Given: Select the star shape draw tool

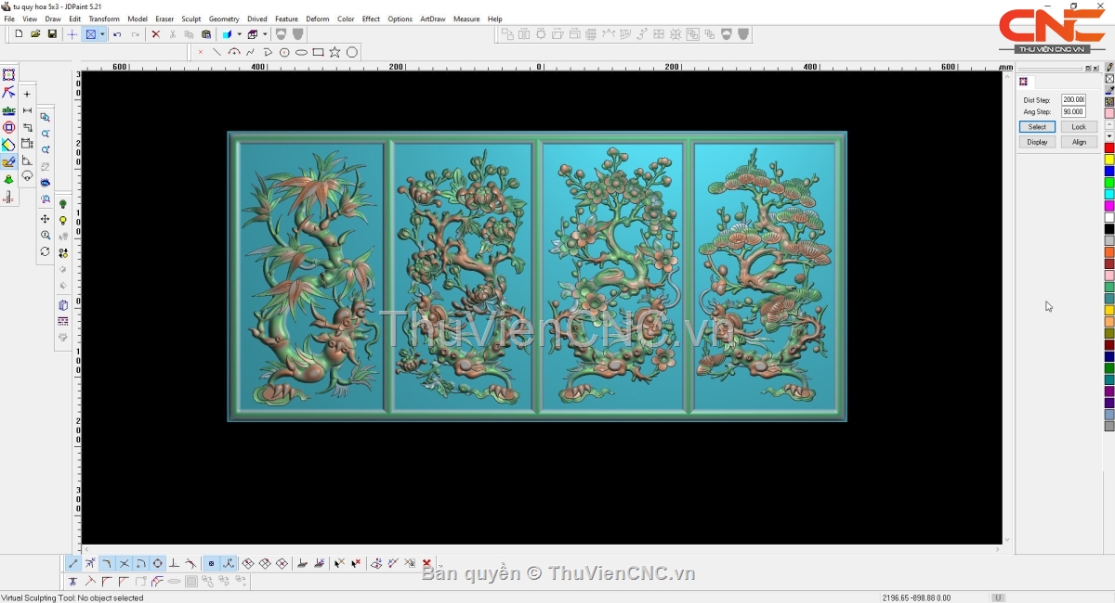Looking at the screenshot, I should pyautogui.click(x=334, y=52).
